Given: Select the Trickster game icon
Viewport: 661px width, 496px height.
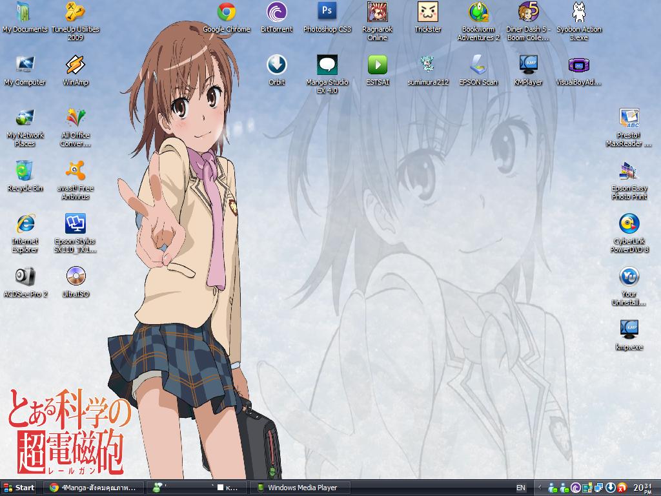Looking at the screenshot, I should (428, 17).
